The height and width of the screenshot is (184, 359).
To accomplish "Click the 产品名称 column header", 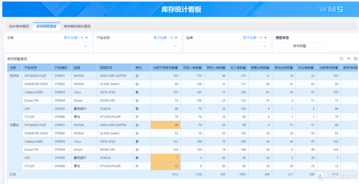I will [37, 68].
